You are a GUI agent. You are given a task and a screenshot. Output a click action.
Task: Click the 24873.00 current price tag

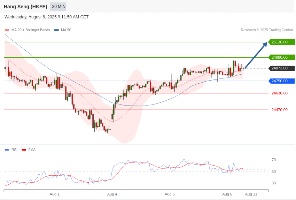(282, 68)
